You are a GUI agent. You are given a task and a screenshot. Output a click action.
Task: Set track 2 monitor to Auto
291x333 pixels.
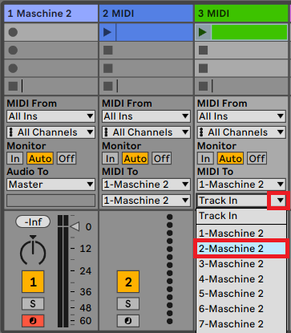[135, 159]
